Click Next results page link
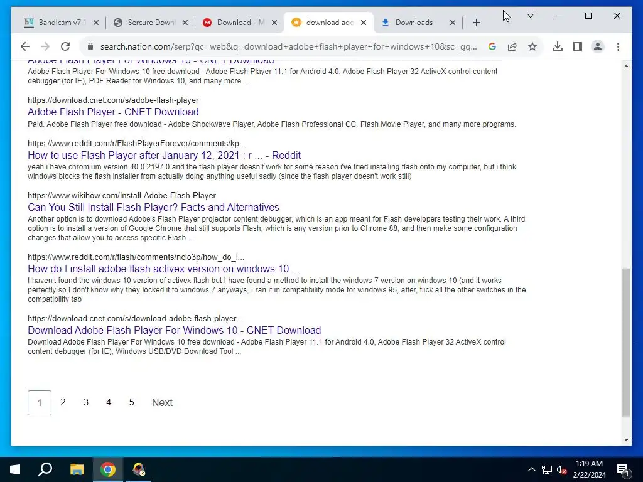Image resolution: width=643 pixels, height=482 pixels. 163,402
